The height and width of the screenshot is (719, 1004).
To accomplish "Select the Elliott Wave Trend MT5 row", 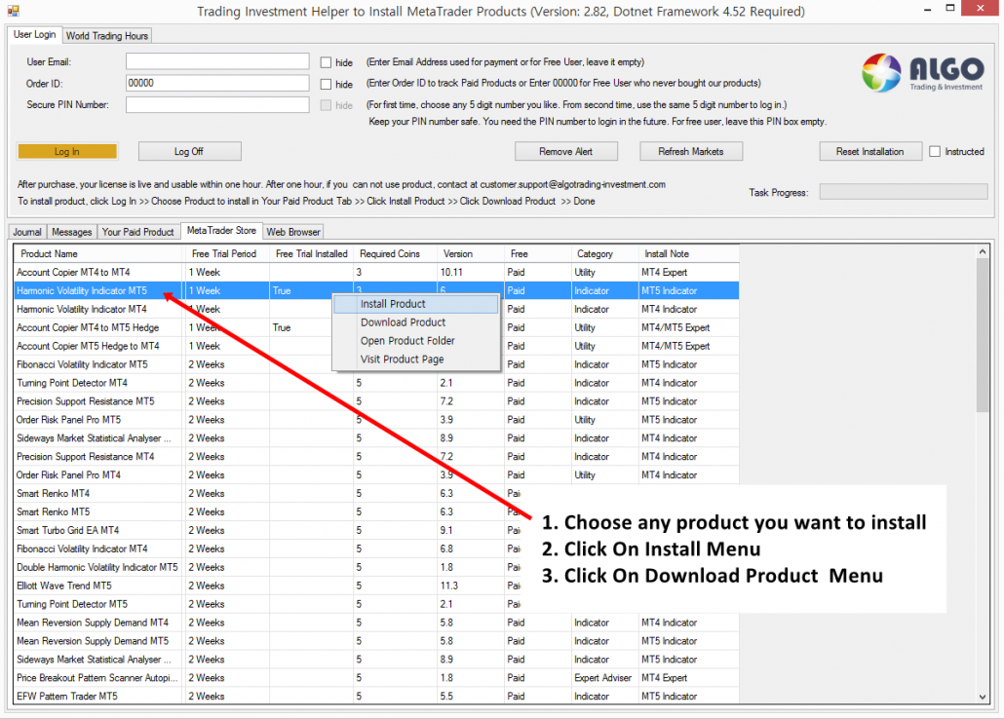I will [x=376, y=586].
